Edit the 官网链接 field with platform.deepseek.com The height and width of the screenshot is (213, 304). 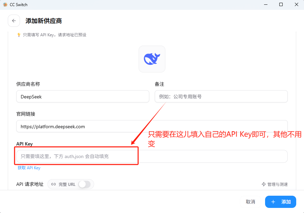(152, 127)
